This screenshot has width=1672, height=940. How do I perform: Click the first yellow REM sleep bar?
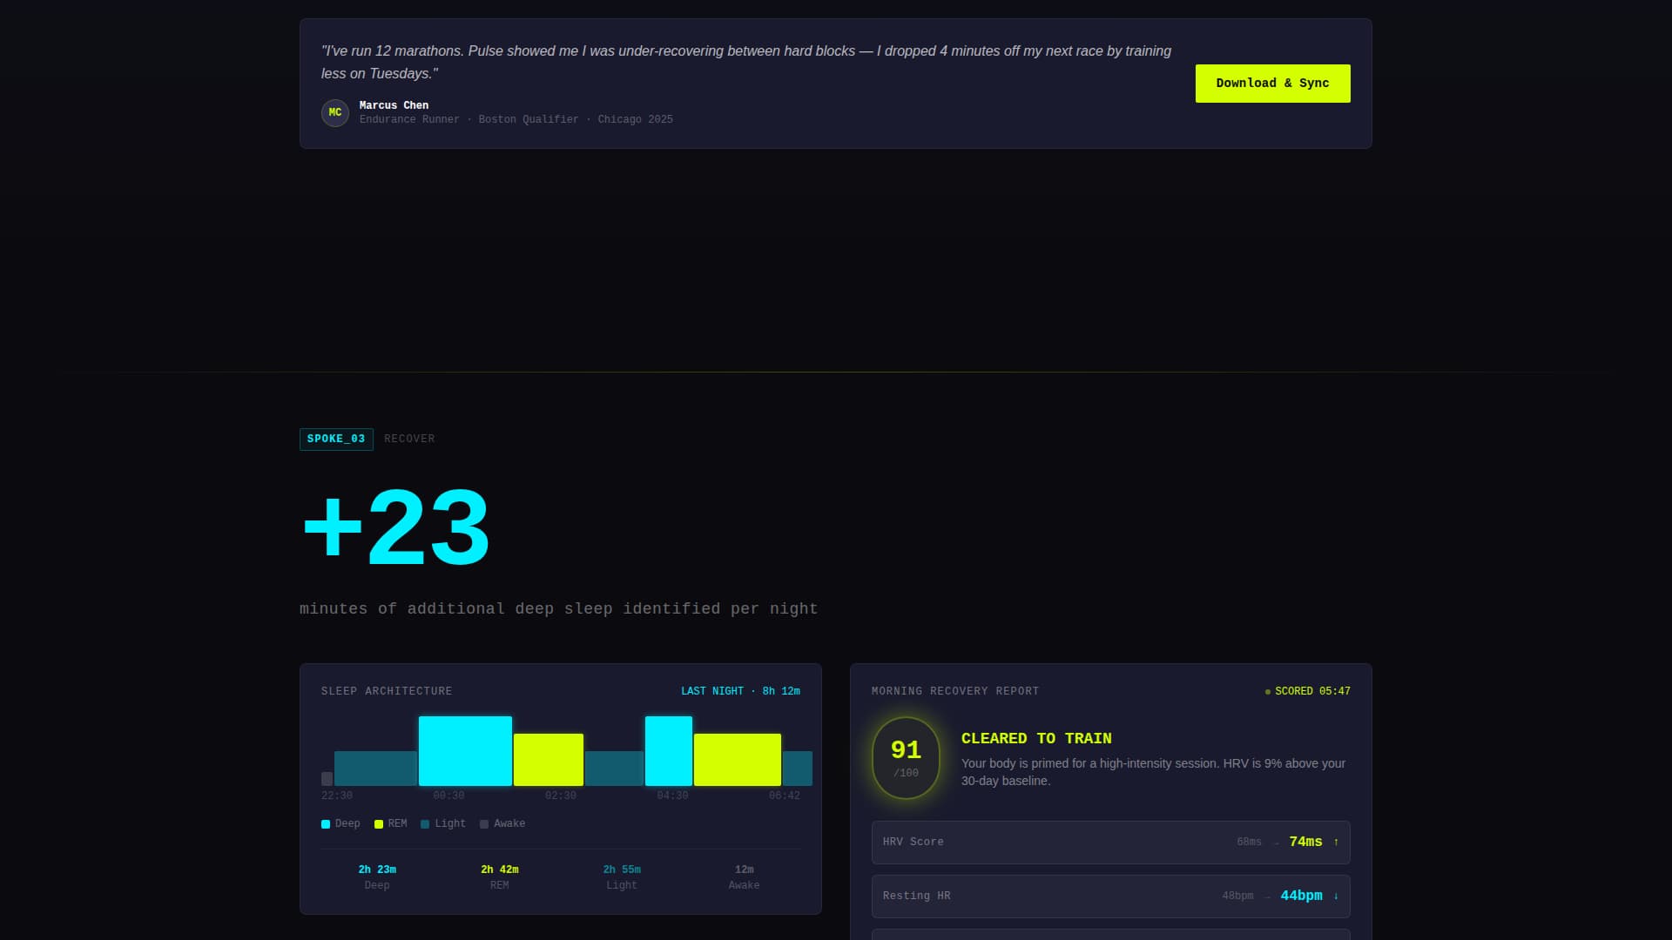(x=549, y=760)
